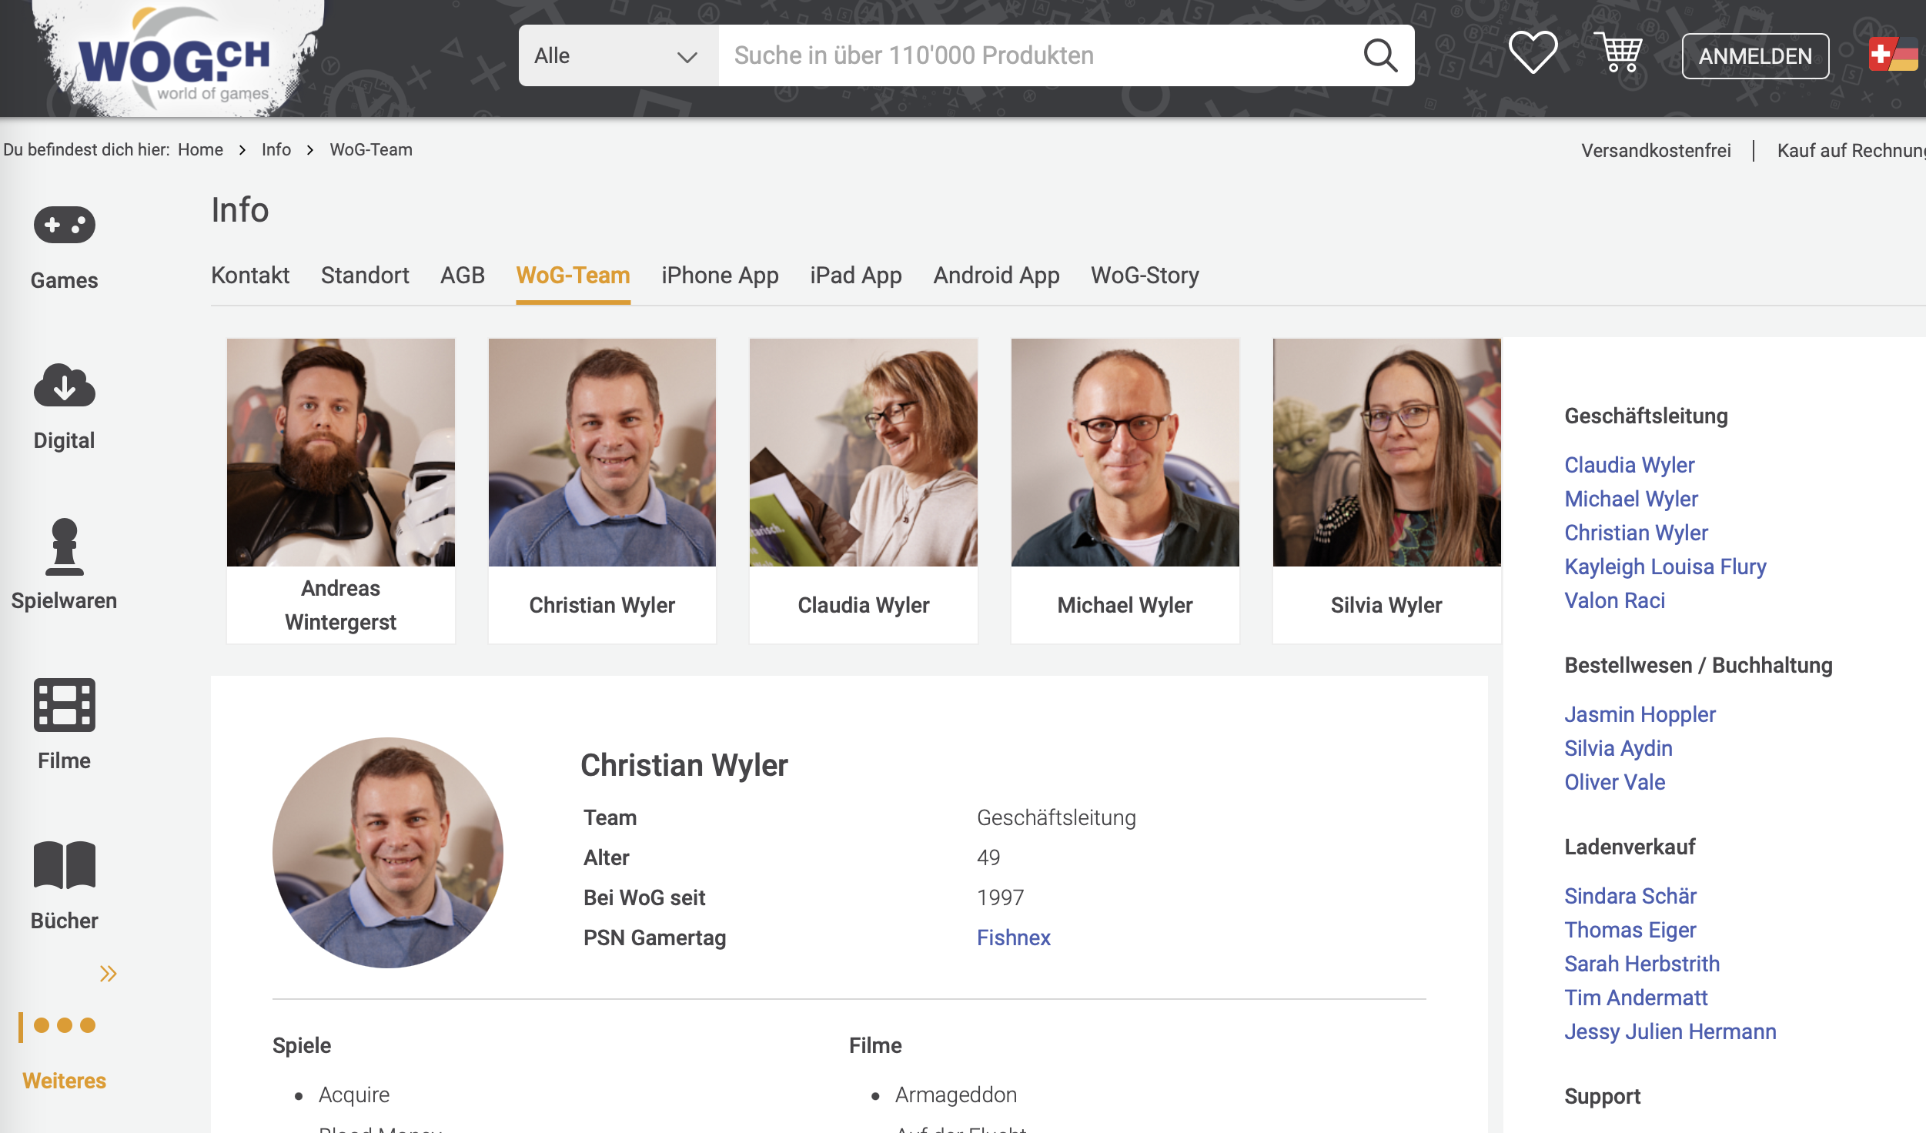Open the Bücher book icon
This screenshot has width=1926, height=1133.
[65, 865]
